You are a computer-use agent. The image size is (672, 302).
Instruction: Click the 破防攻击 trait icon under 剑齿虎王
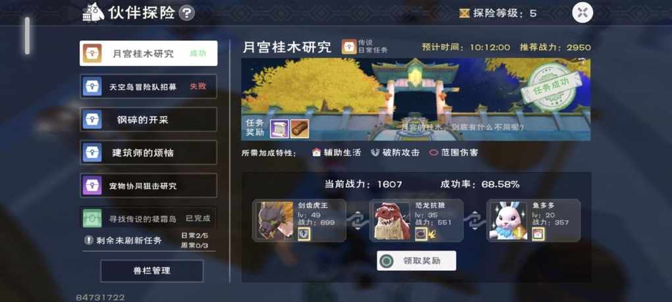tap(304, 234)
